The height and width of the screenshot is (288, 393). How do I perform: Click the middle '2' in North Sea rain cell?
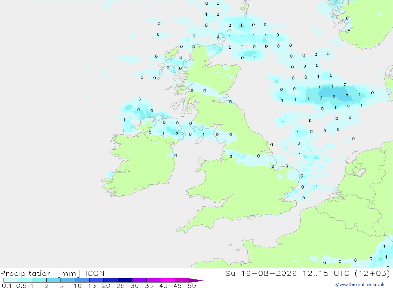click(334, 97)
